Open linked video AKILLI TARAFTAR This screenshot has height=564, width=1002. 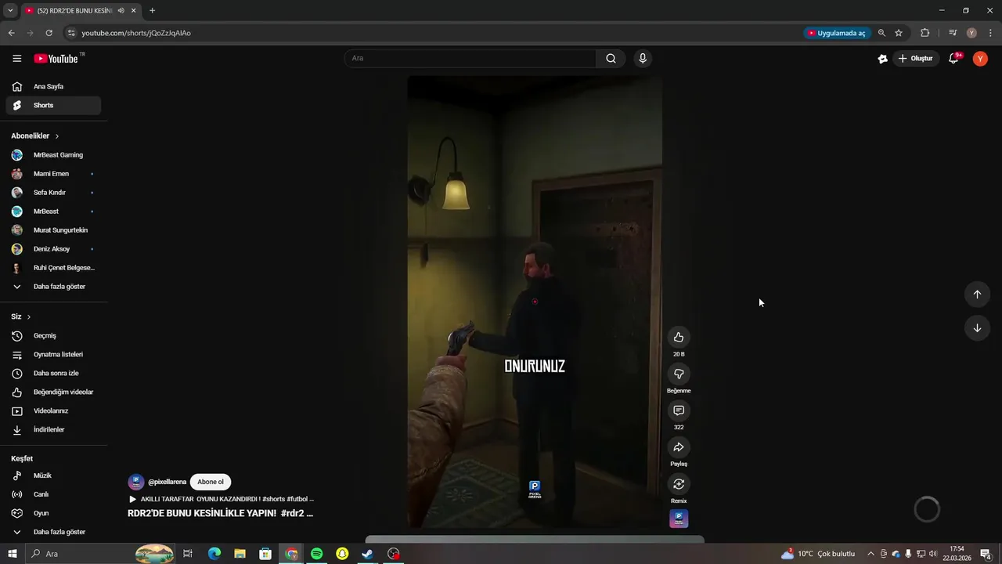(222, 499)
